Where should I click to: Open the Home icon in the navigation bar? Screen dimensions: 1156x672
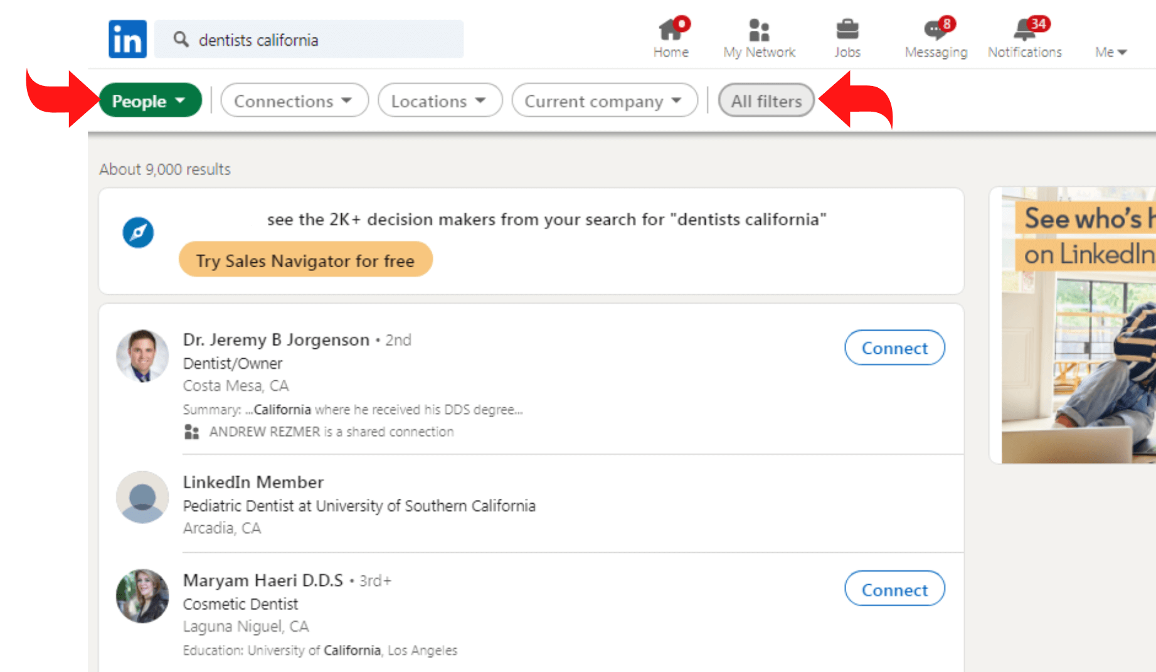[671, 30]
